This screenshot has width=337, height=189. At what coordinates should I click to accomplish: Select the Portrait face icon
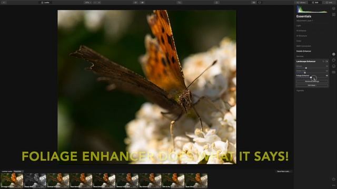pos(333,66)
